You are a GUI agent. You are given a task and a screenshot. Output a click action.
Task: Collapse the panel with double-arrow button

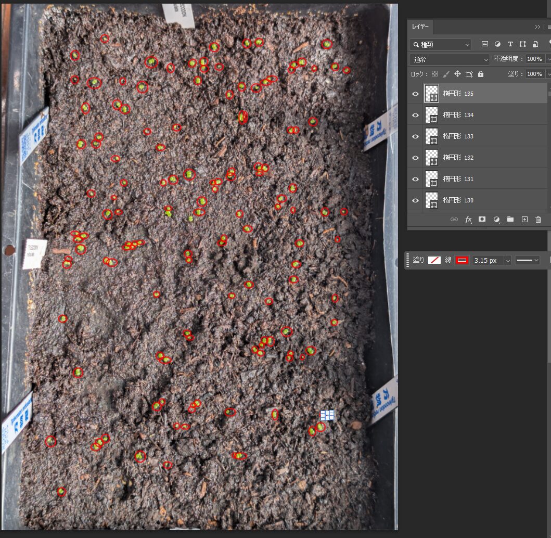point(537,27)
